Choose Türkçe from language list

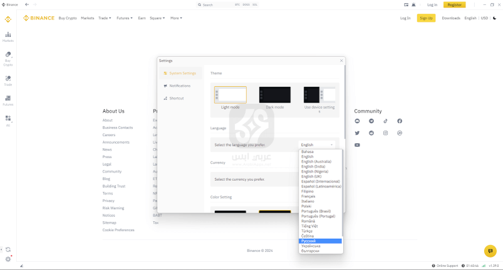(320, 231)
